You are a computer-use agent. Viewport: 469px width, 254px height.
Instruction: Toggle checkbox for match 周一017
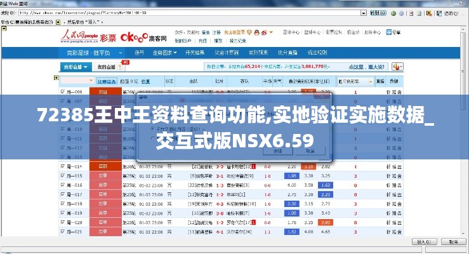[x=63, y=194]
